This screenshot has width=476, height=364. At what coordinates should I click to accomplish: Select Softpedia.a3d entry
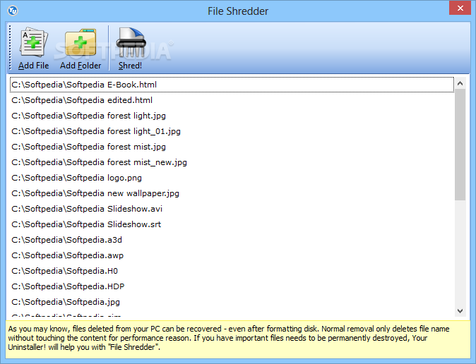(x=232, y=240)
